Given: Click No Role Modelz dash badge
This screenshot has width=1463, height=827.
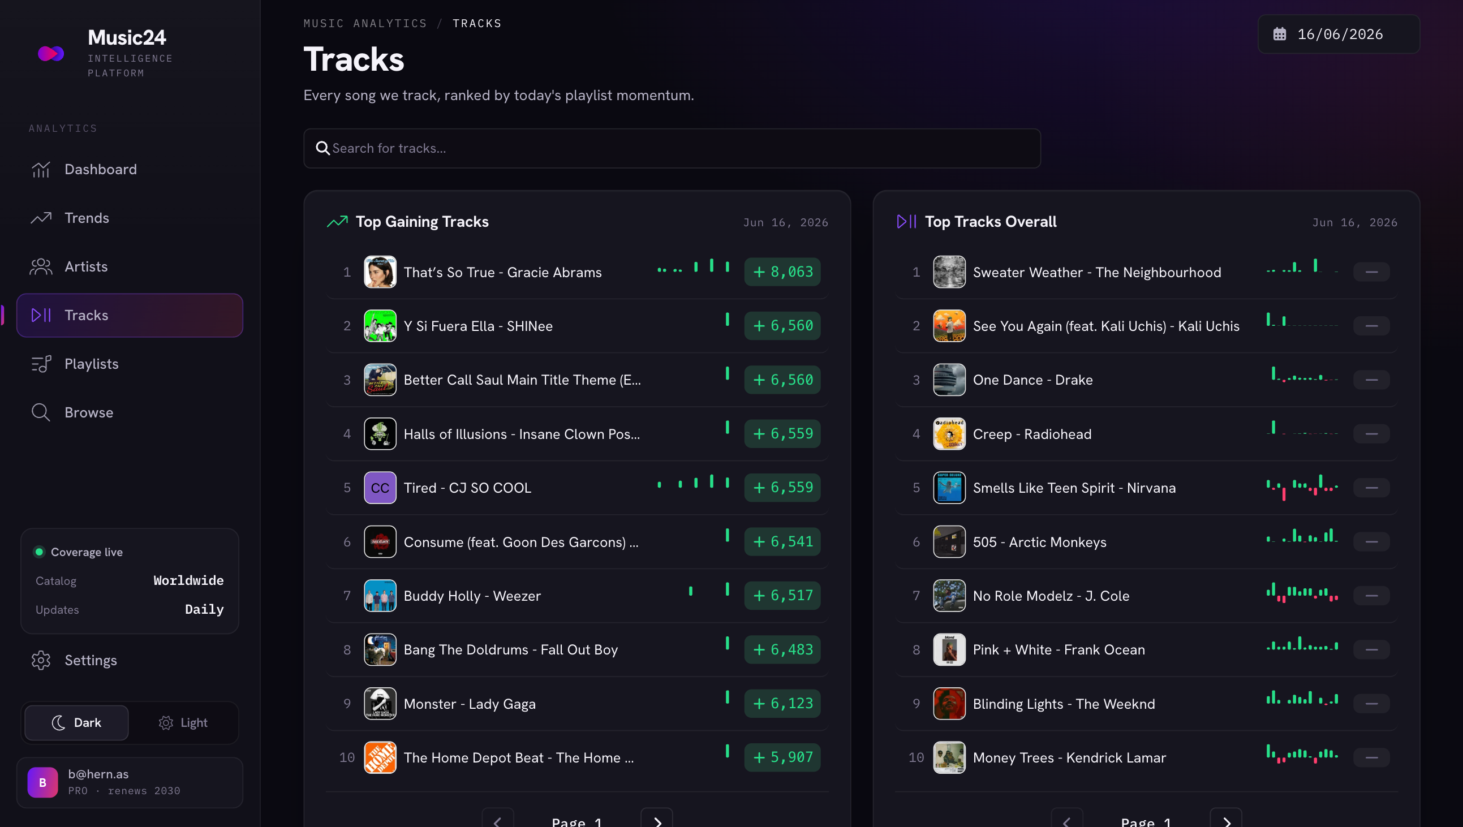Looking at the screenshot, I should point(1371,596).
